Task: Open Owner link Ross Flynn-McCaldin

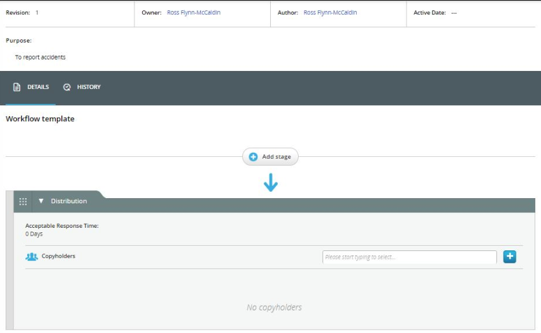Action: point(193,12)
